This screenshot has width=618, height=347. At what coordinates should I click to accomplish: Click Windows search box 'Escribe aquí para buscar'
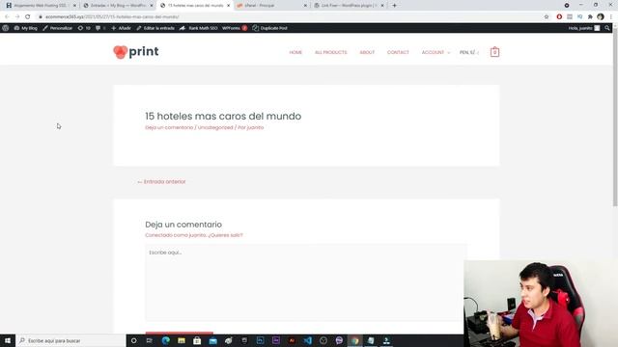pos(70,340)
